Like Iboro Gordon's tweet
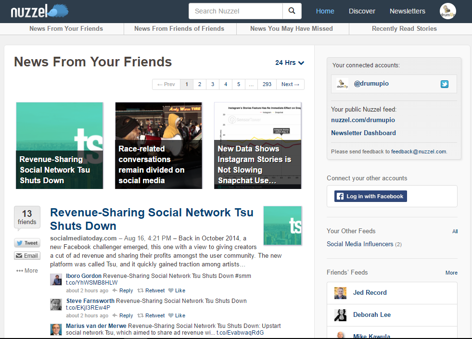Image resolution: width=472 pixels, height=339 pixels. (177, 290)
